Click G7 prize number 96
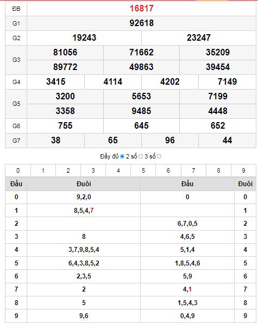Image resolution: width=258 pixels, height=323 pixels. (170, 140)
